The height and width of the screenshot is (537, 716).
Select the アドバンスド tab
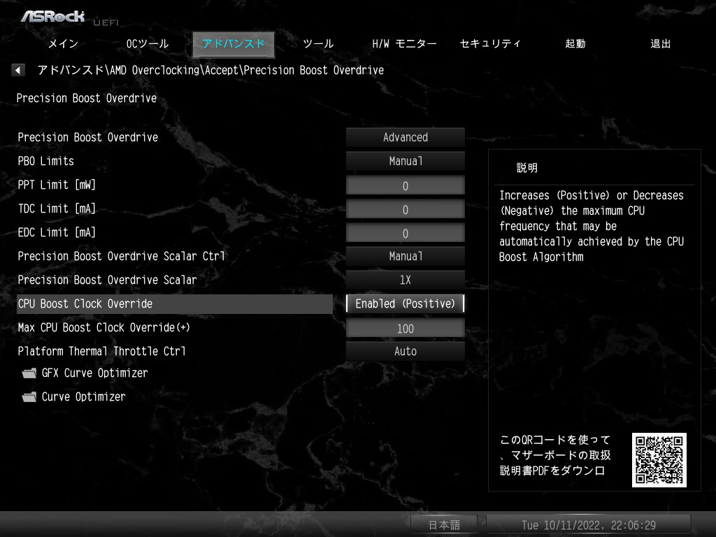pyautogui.click(x=234, y=44)
